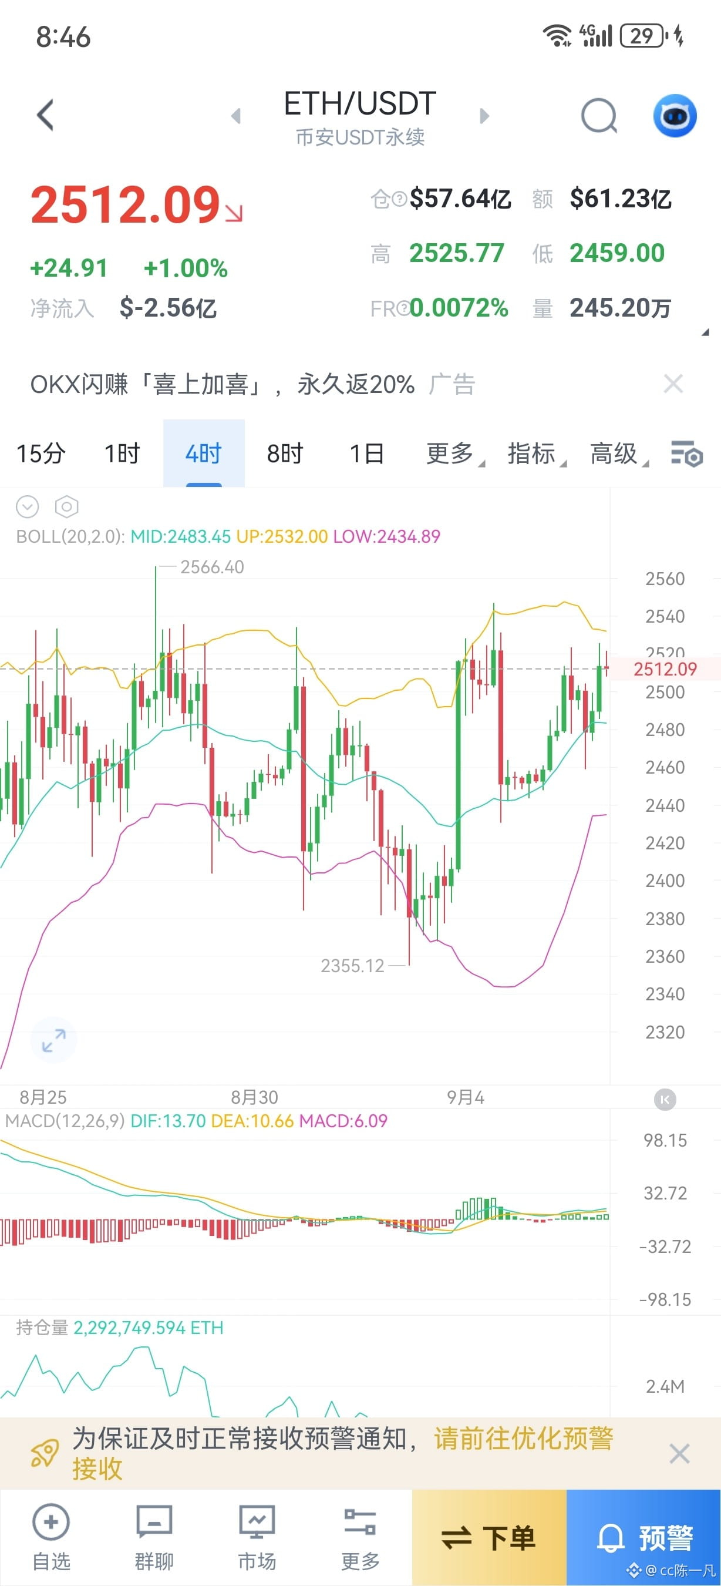Collapse indicator legend circle chevron
Screen dimensions: 721x1586
point(27,507)
